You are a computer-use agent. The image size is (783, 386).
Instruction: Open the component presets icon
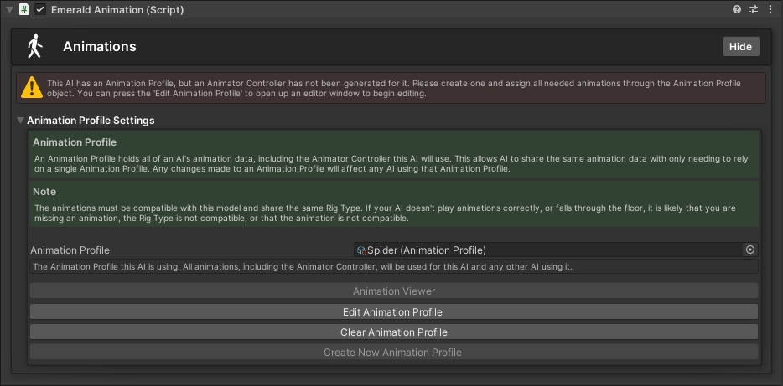point(754,10)
